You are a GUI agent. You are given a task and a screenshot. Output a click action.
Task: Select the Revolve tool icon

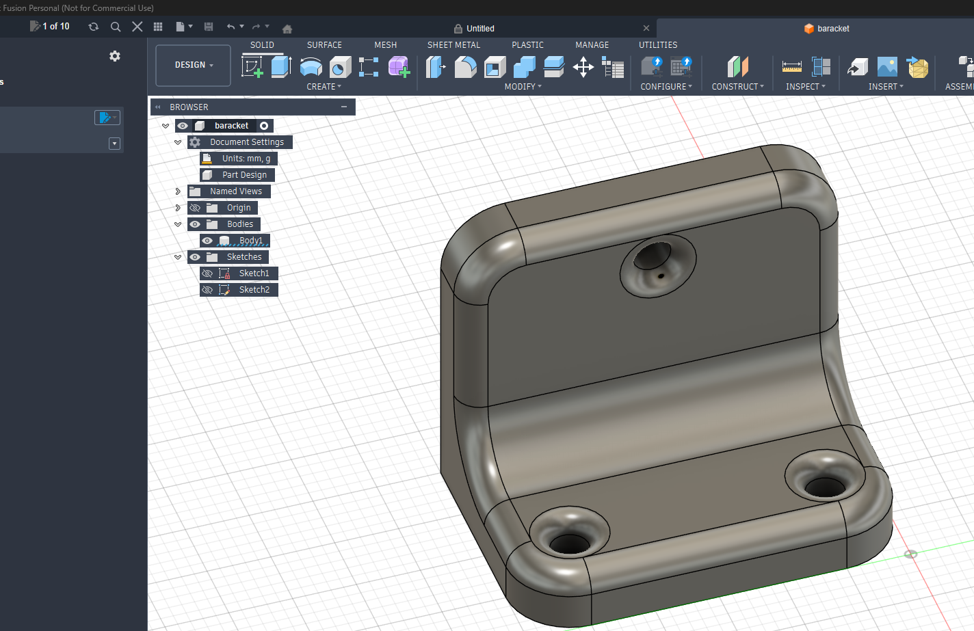(x=311, y=67)
